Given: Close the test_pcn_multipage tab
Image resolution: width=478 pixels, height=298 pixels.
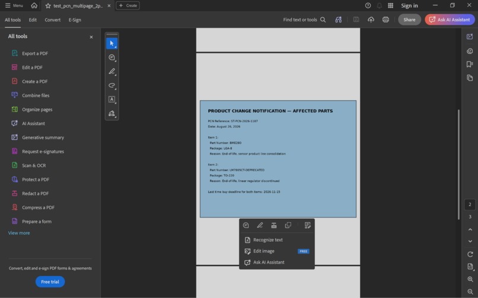Looking at the screenshot, I should pyautogui.click(x=109, y=6).
